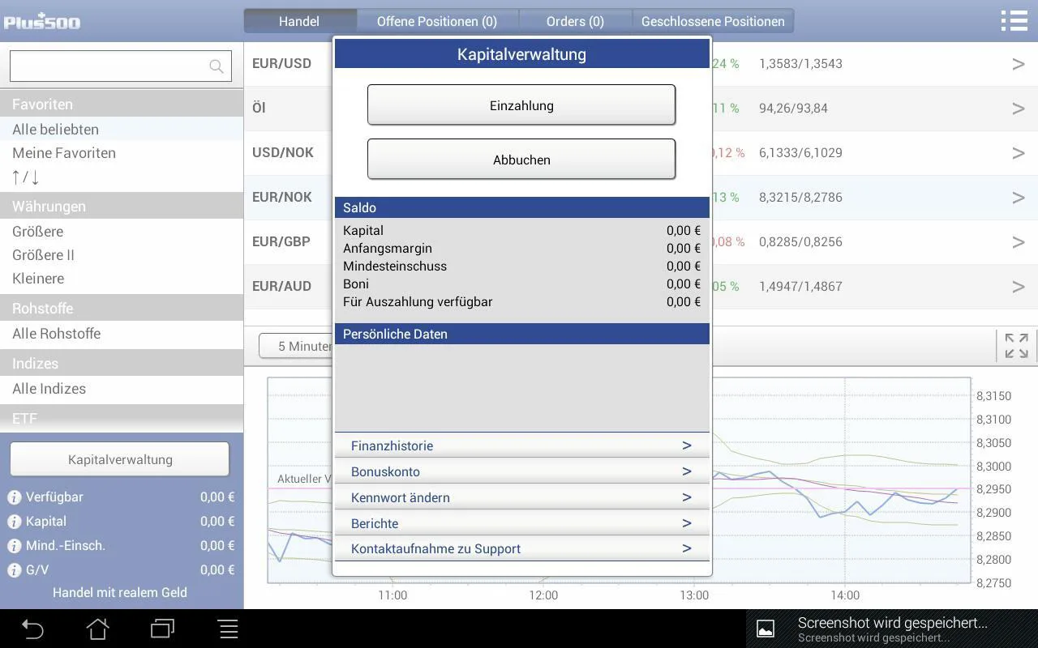Click Handel mit realem Geld
Image resolution: width=1038 pixels, height=648 pixels.
[x=120, y=592]
